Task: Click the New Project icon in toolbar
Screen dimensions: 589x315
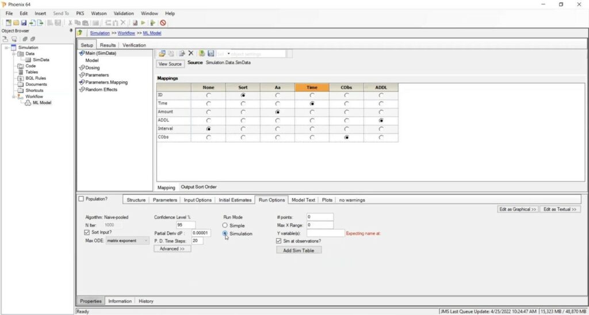Action: (x=9, y=22)
